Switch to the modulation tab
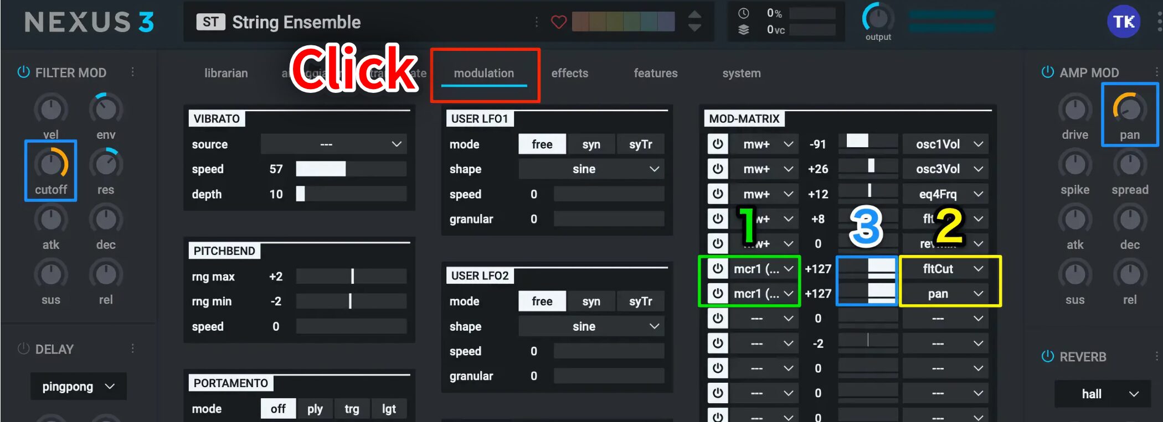 [484, 73]
